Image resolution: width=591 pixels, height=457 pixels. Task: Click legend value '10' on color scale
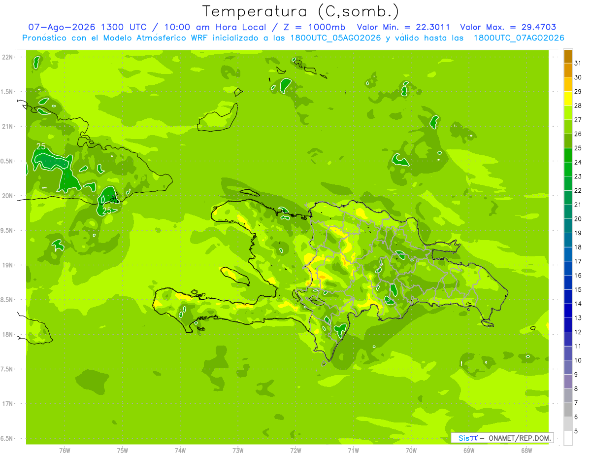click(x=578, y=360)
